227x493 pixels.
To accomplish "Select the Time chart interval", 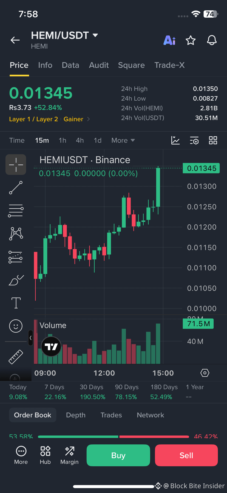I will 17,141.
